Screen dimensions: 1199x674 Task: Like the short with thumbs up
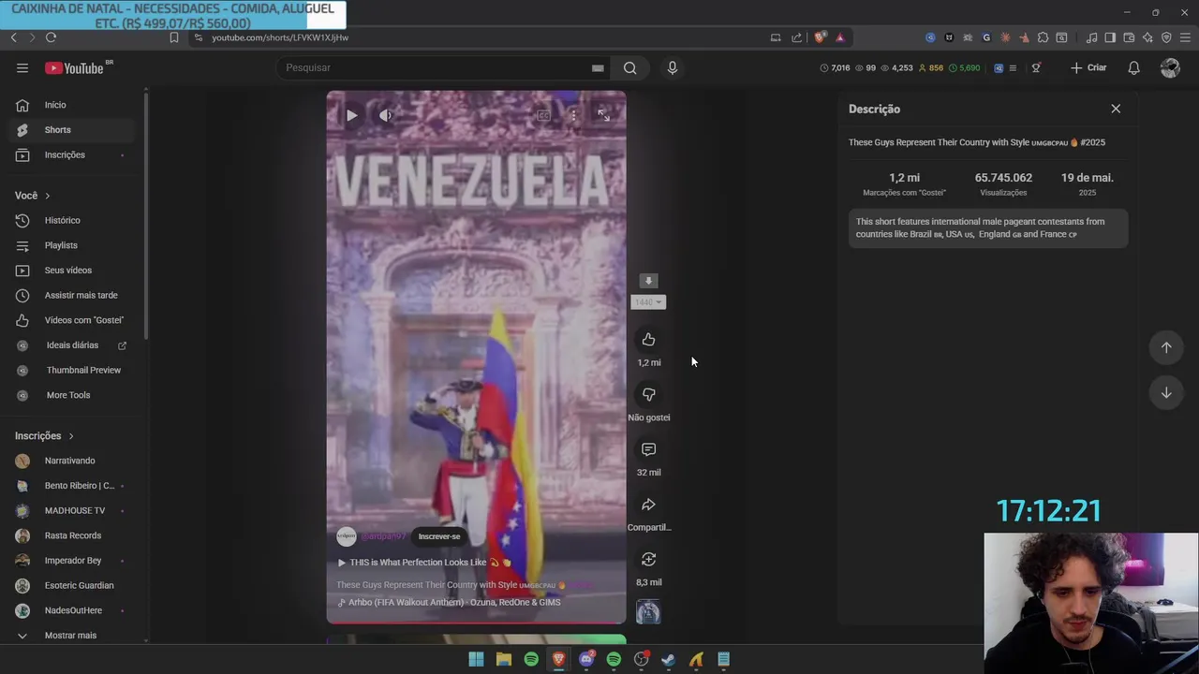(x=648, y=340)
